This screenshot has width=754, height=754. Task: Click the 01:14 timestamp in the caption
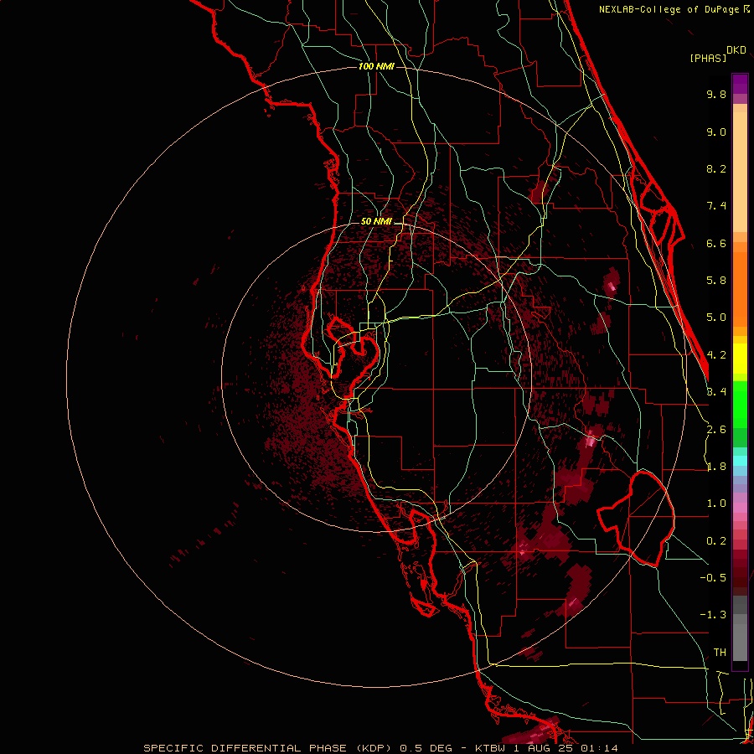click(x=599, y=748)
